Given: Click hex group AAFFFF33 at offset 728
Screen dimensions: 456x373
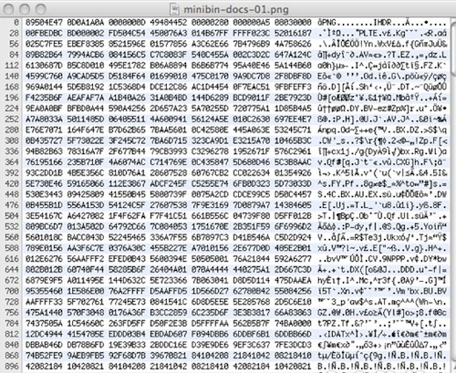Looking at the screenshot, I should pyautogui.click(x=44, y=302).
